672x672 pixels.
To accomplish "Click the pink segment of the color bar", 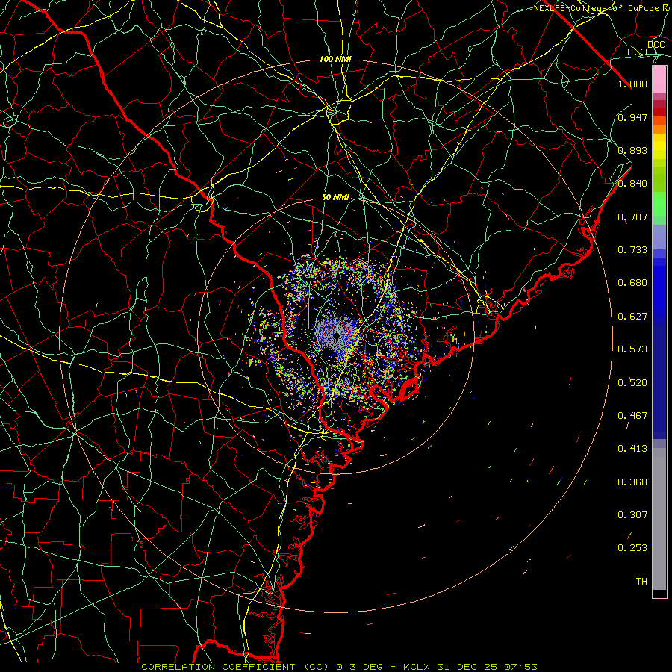I will pyautogui.click(x=659, y=80).
